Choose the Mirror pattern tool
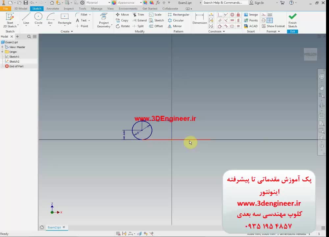 click(x=175, y=26)
